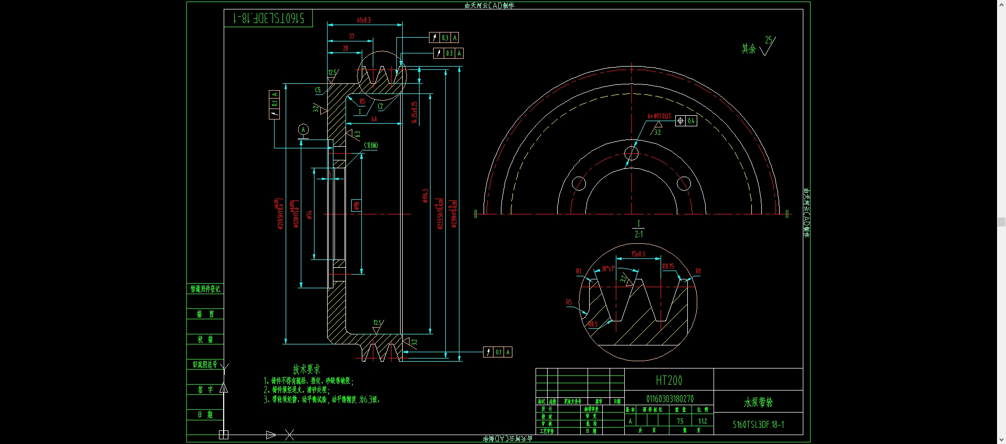Click the UCS origin square icon
The height and width of the screenshot is (444, 1006).
pos(224,435)
